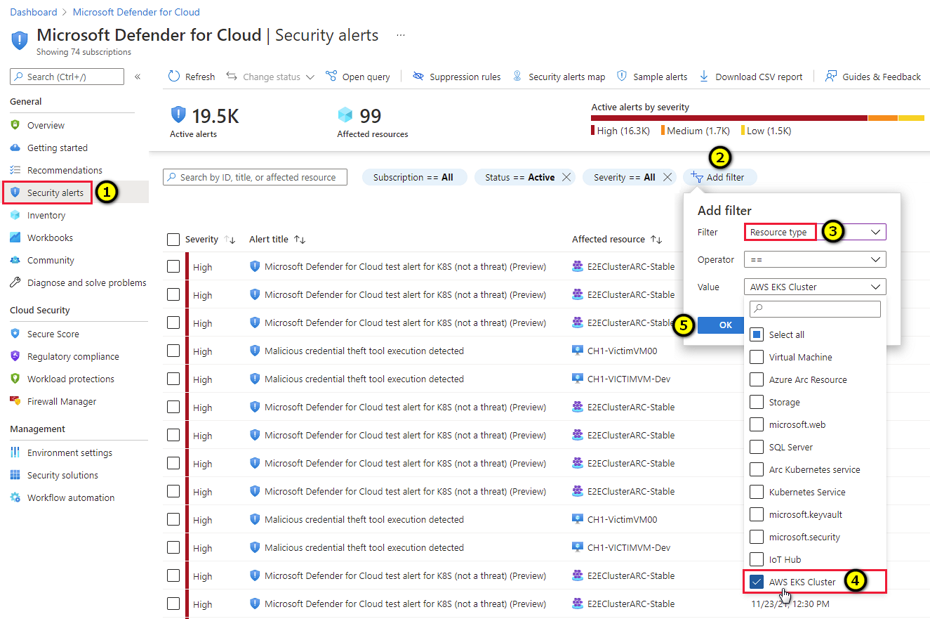
Task: Click the Community people icon
Action: (15, 260)
